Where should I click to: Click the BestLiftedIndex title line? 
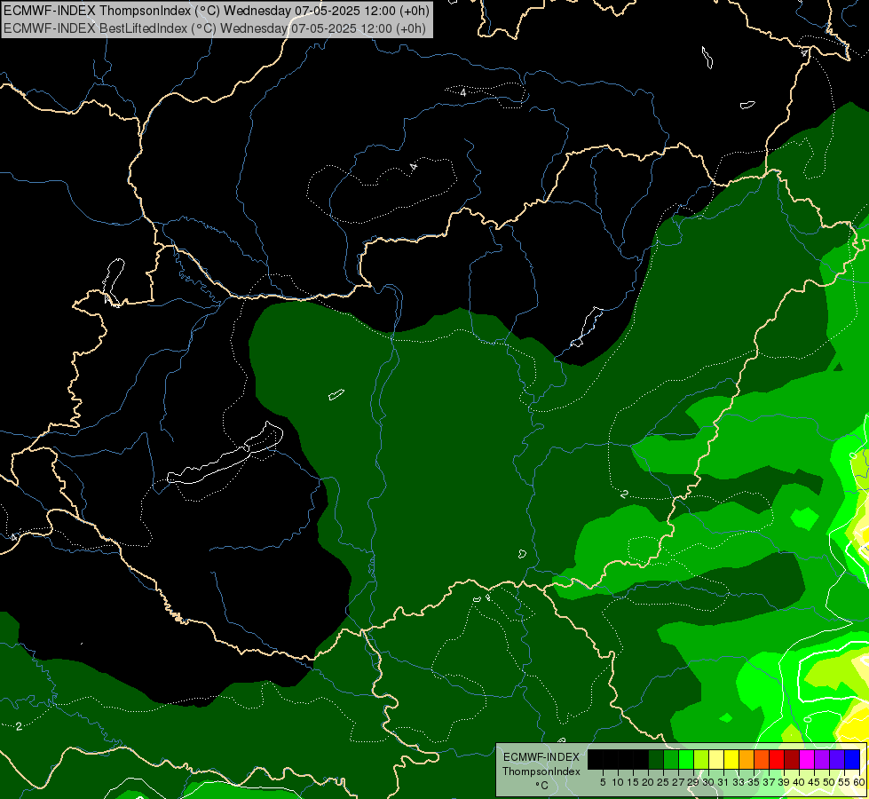pyautogui.click(x=215, y=28)
